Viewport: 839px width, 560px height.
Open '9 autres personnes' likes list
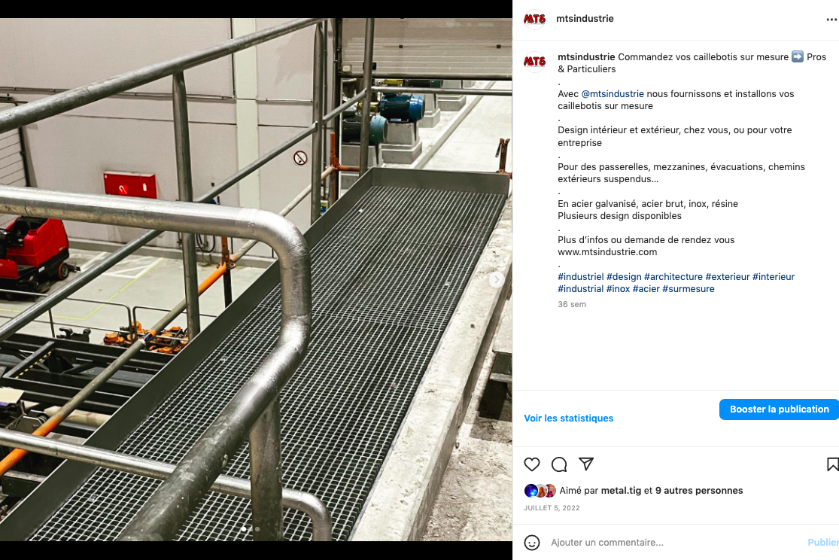pos(699,491)
